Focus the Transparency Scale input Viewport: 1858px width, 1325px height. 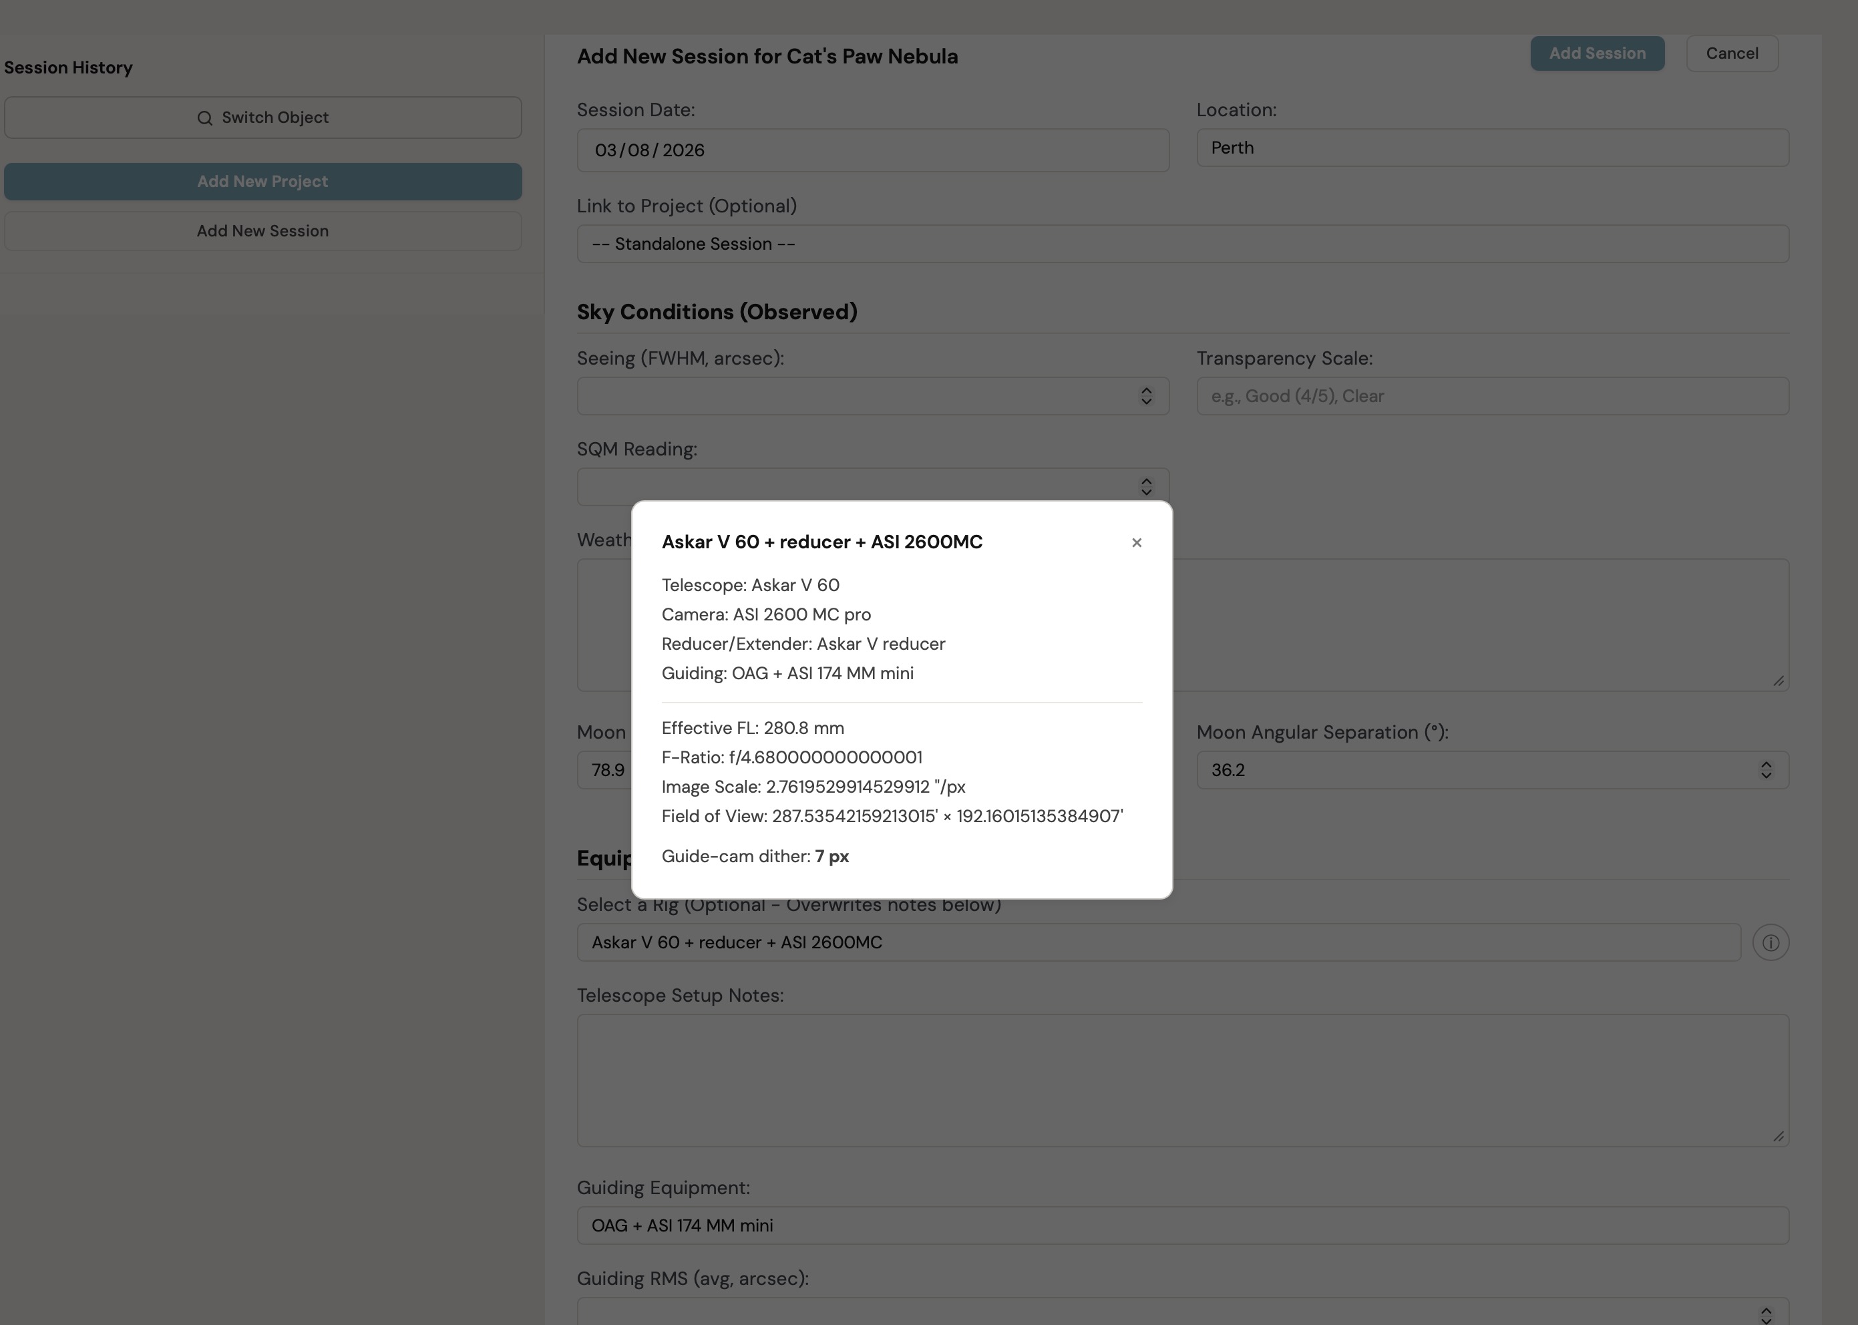click(x=1491, y=396)
